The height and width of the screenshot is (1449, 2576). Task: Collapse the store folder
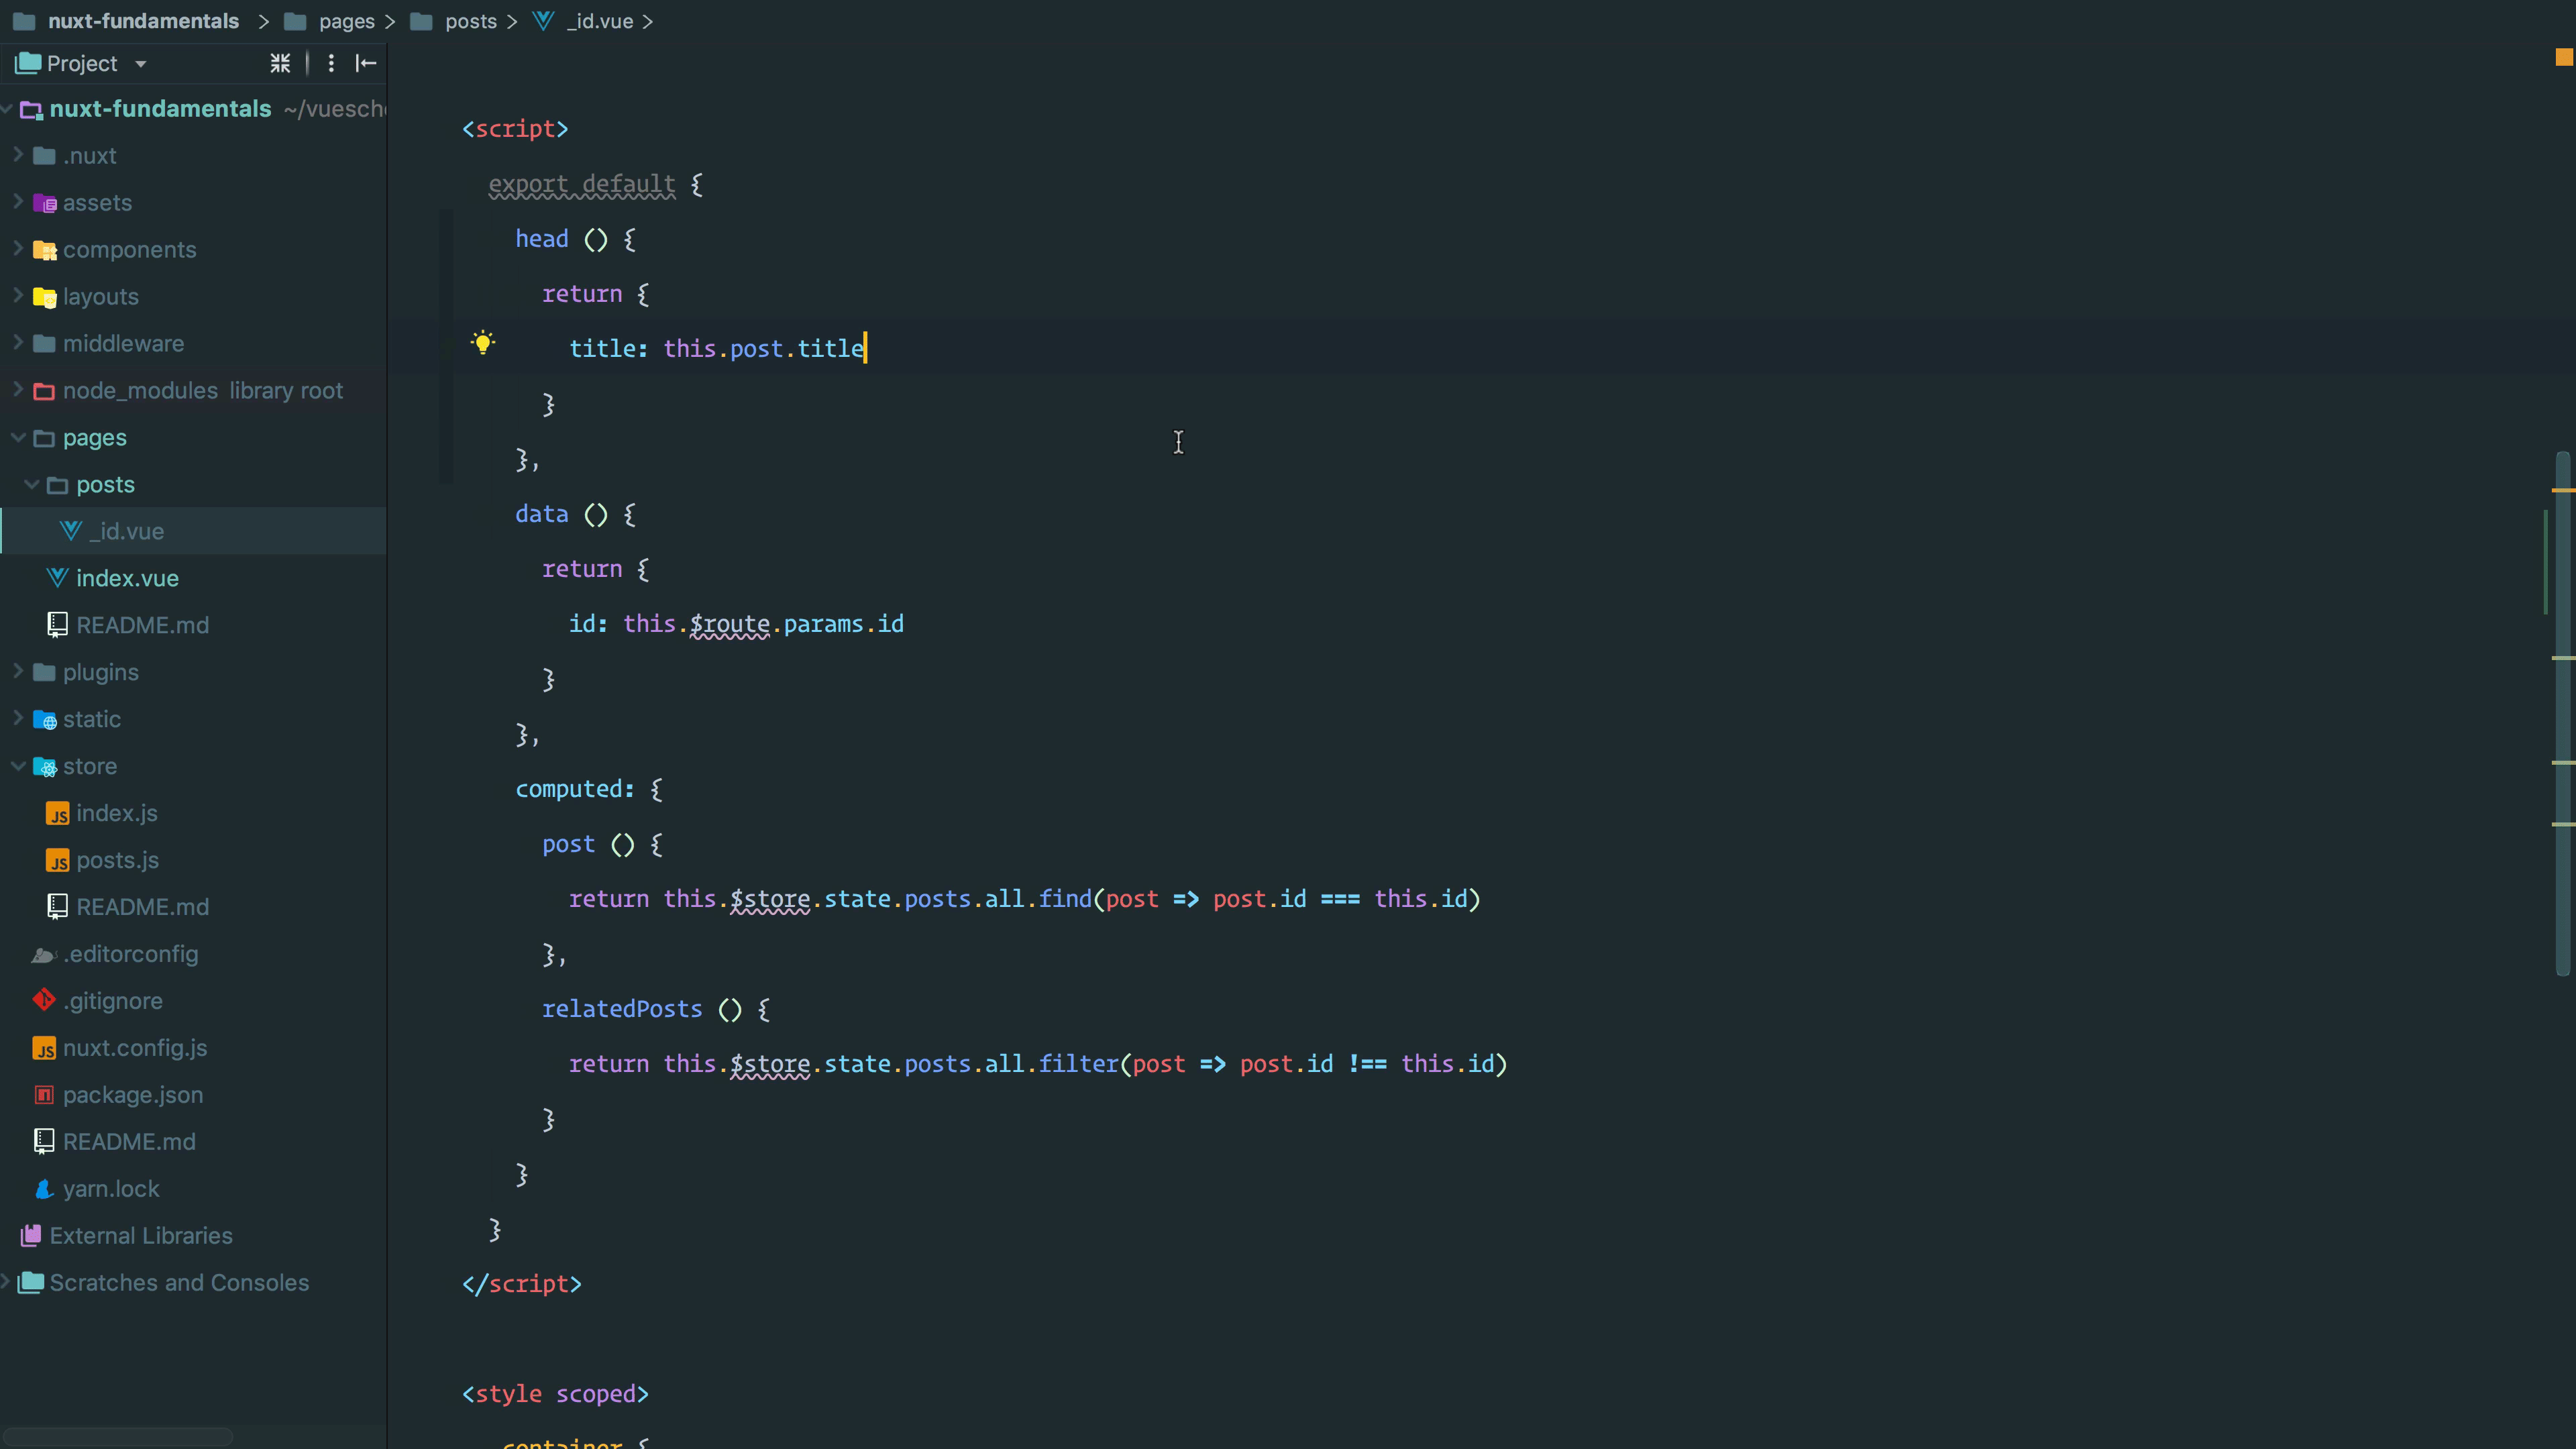(18, 765)
